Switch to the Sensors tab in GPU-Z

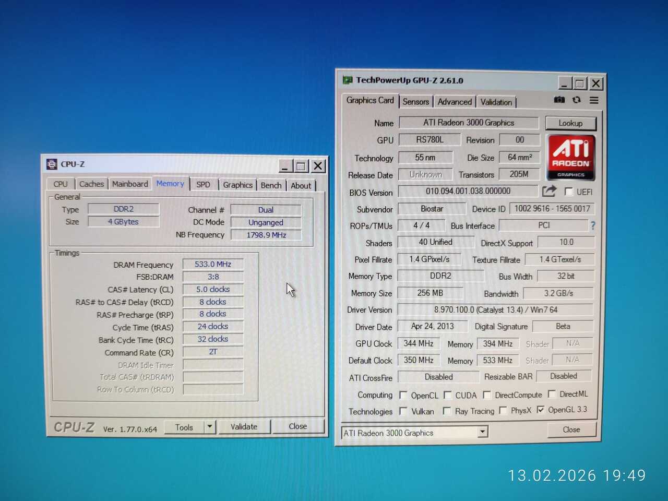coord(416,102)
